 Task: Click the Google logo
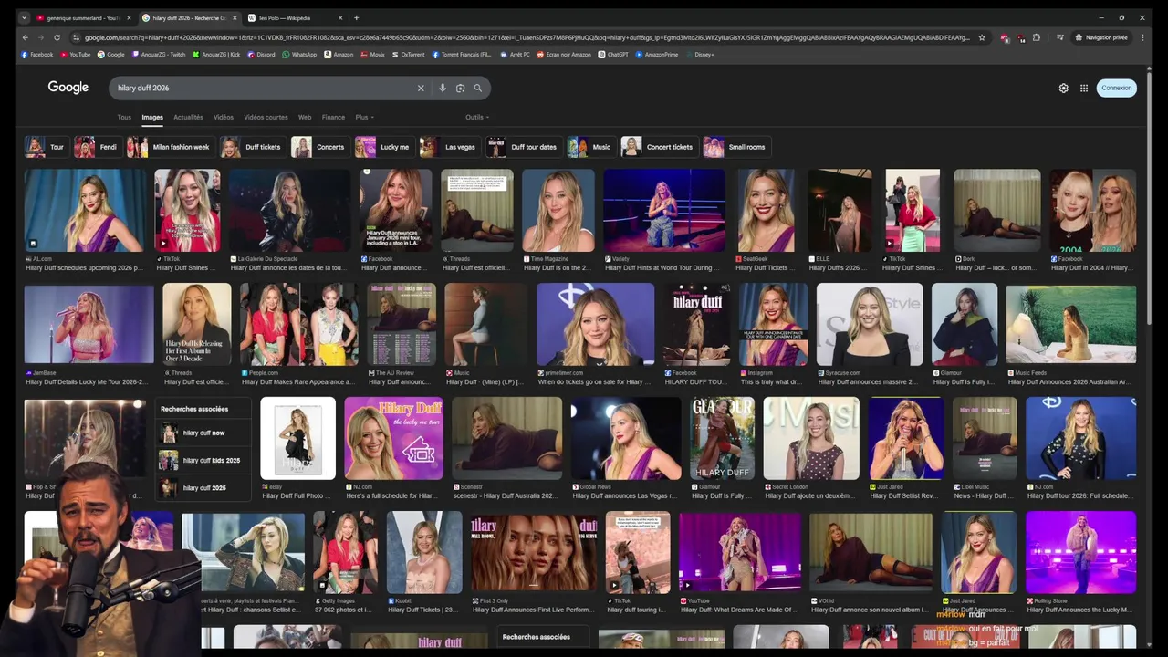point(68,88)
